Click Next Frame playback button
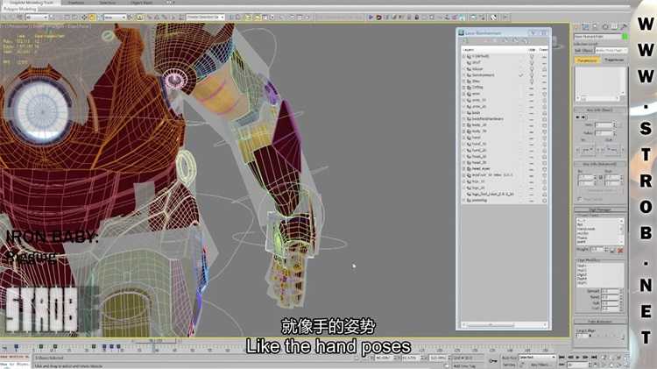 point(586,358)
